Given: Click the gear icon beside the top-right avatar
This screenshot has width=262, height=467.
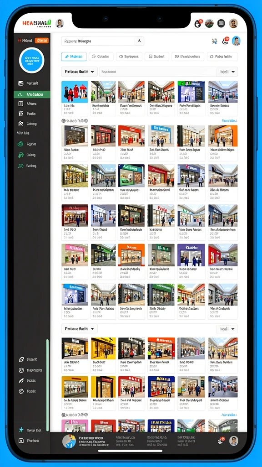Looking at the screenshot, I should click(x=215, y=41).
